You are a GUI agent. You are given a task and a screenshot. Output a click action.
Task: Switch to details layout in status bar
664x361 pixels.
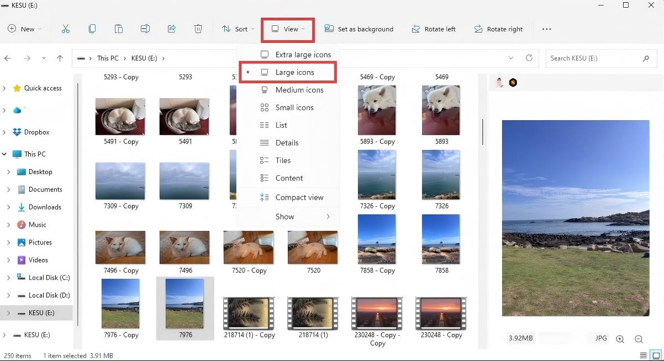coord(643,355)
